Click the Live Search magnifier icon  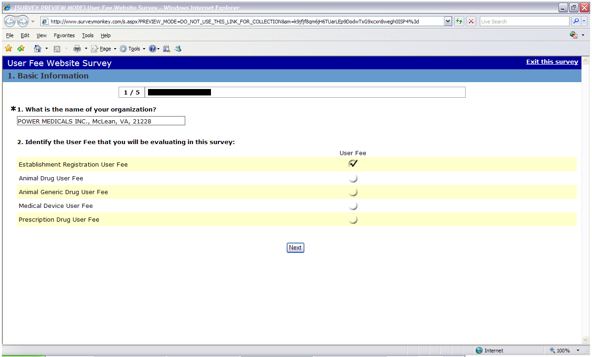575,22
